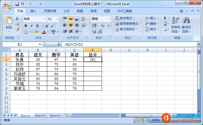203x125 pixels.
Task: Click the Save icon in quick access toolbar
Action: point(17,4)
